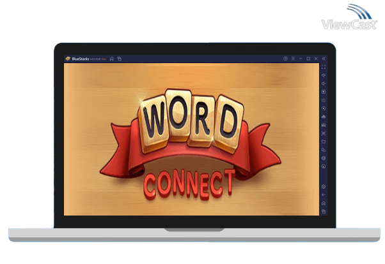Close the BlueStacks window
Viewport: 385px width, 264px height.
(316, 59)
